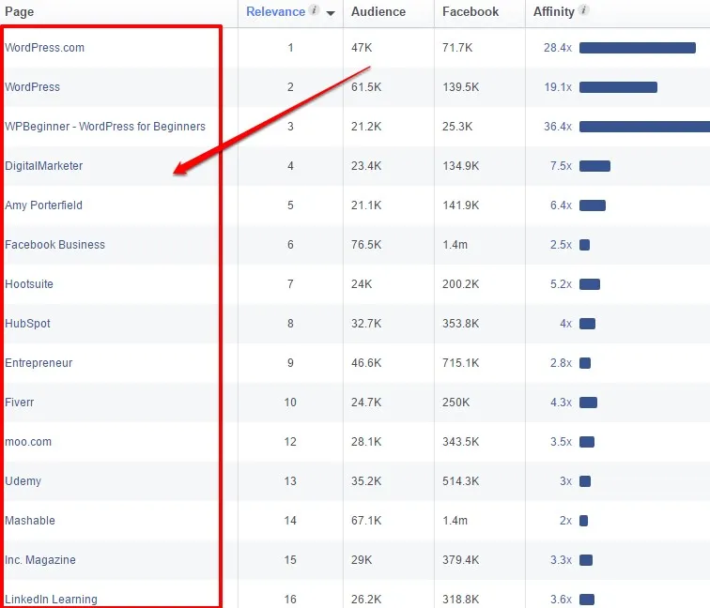Click the 25.3K Facebook value for WPBeginner
710x608 pixels.
pyautogui.click(x=456, y=127)
